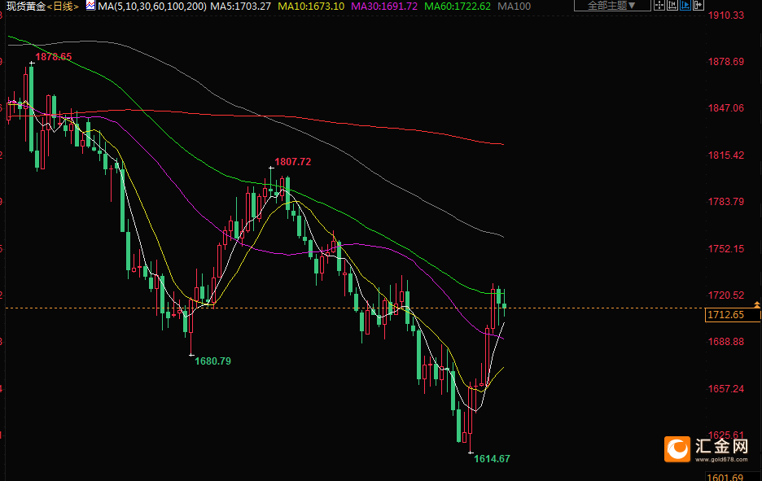This screenshot has width=762, height=481.
Task: Click the 1614.67 lowest price marker
Action: tap(492, 459)
